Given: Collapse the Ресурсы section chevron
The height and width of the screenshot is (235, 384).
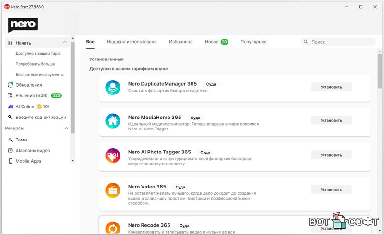Looking at the screenshot, I should click(x=66, y=128).
